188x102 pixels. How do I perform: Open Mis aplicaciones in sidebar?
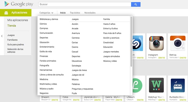click(x=18, y=20)
